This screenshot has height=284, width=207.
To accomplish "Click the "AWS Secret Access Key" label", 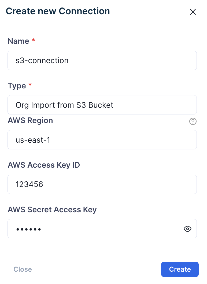I will (52, 209).
